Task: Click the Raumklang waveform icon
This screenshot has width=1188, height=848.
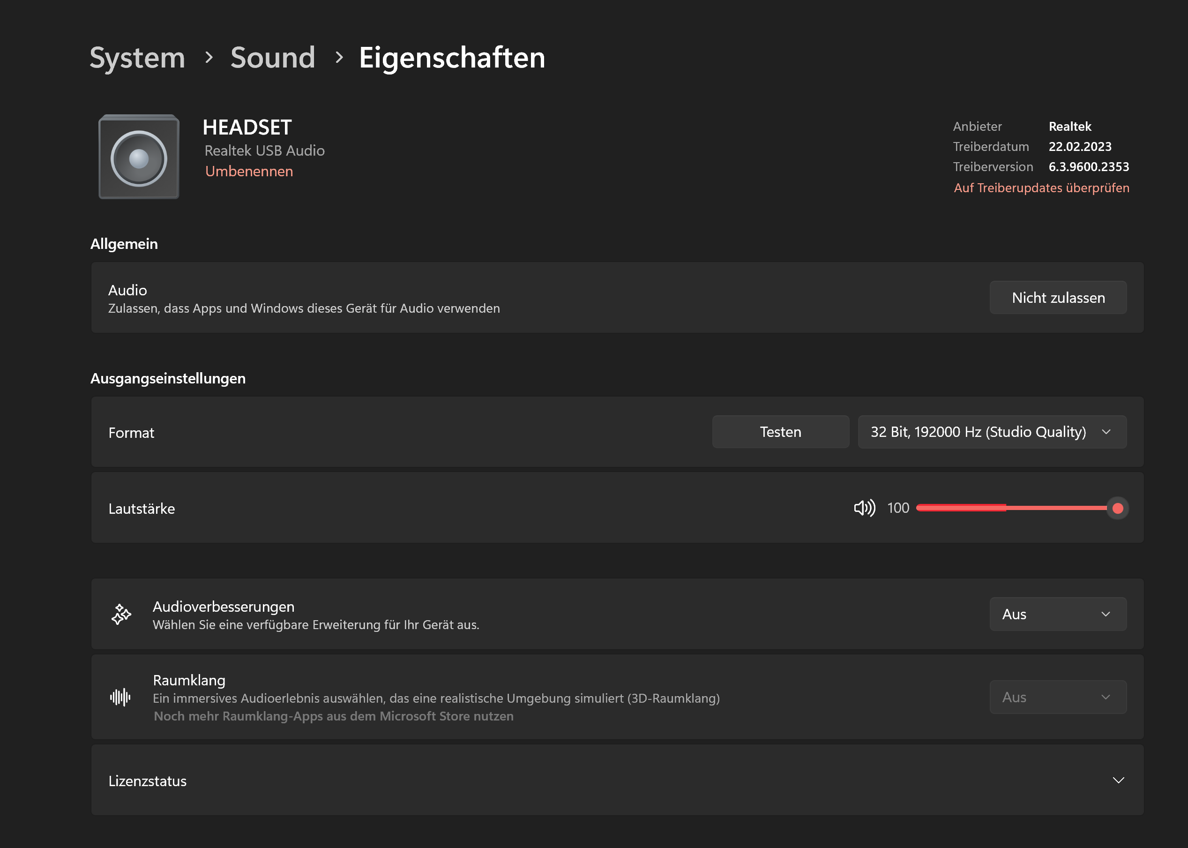Action: click(120, 697)
